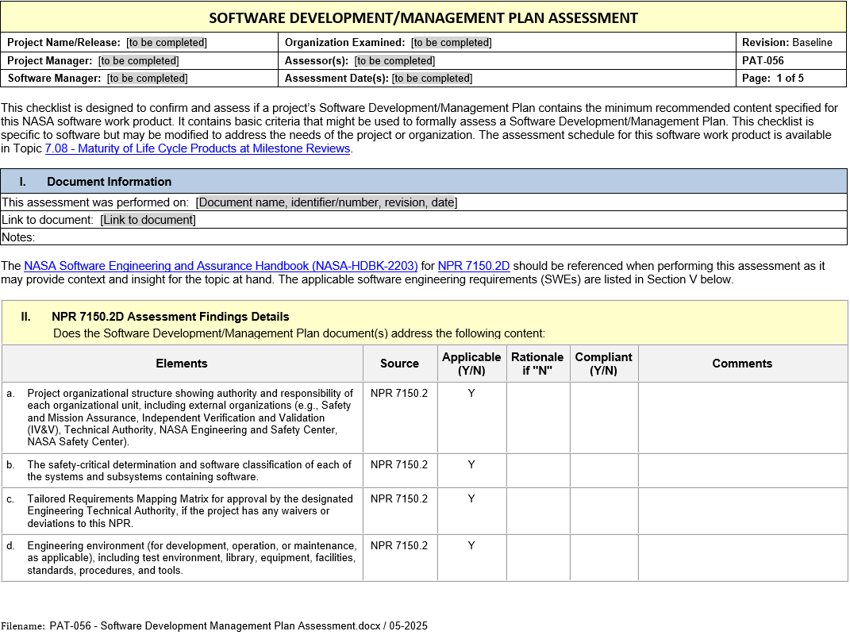The image size is (850, 635).
Task: Click the Applicable Y cell for element a
Action: [x=471, y=394]
